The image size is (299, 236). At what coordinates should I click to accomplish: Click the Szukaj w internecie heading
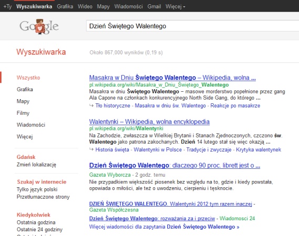pyautogui.click(x=42, y=182)
